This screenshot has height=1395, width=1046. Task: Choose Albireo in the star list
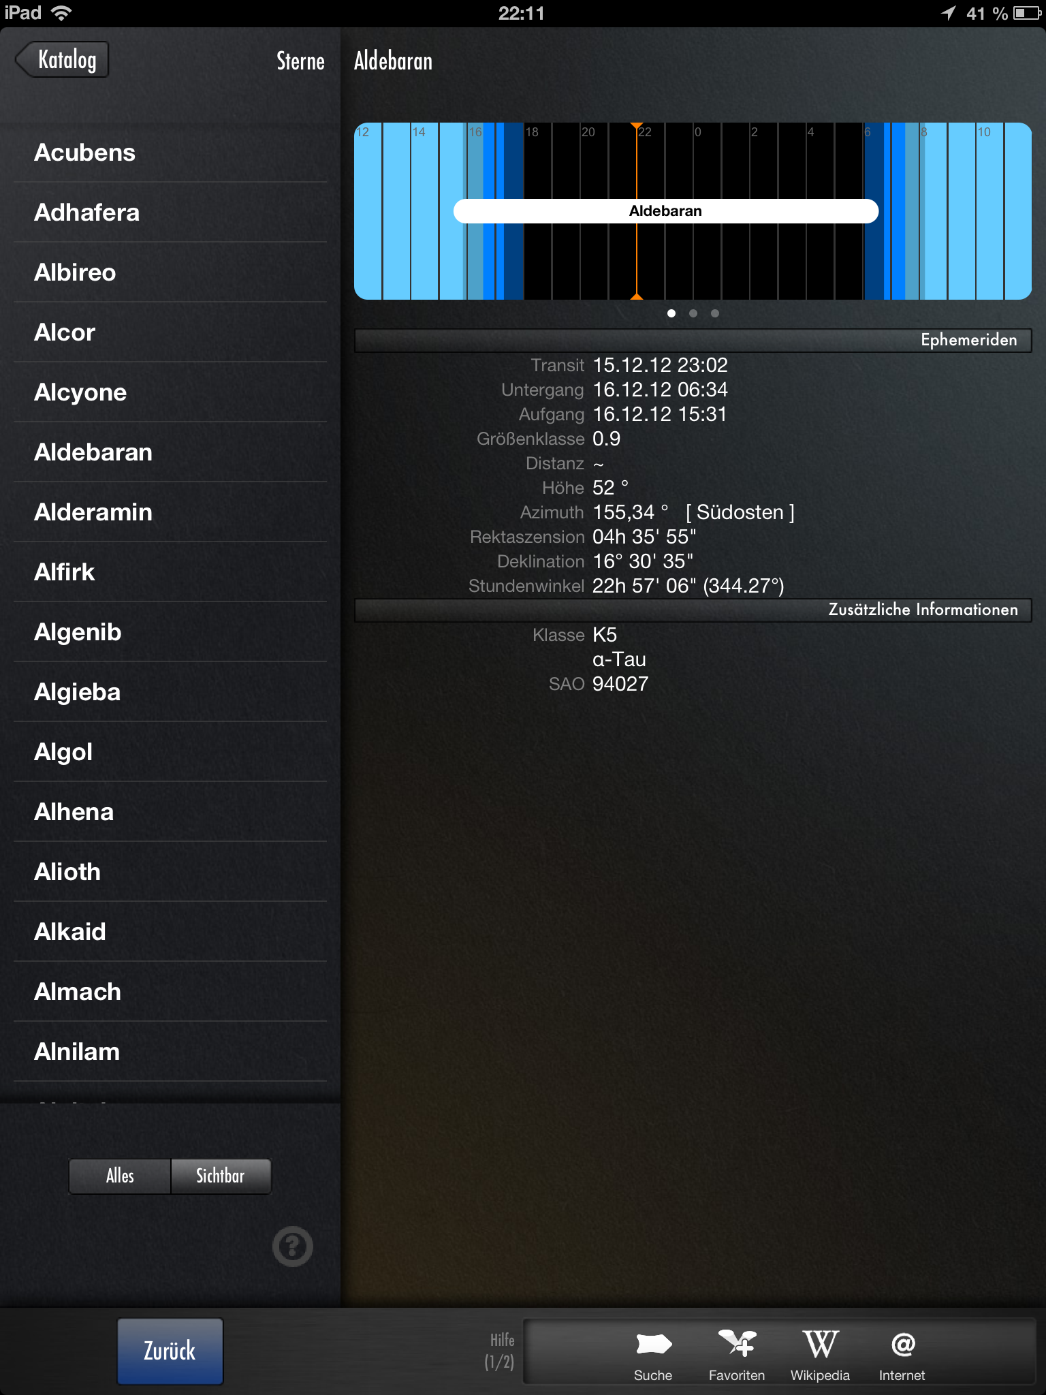75,272
